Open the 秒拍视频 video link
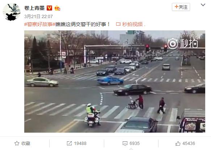The height and width of the screenshot is (150, 211). [132, 24]
